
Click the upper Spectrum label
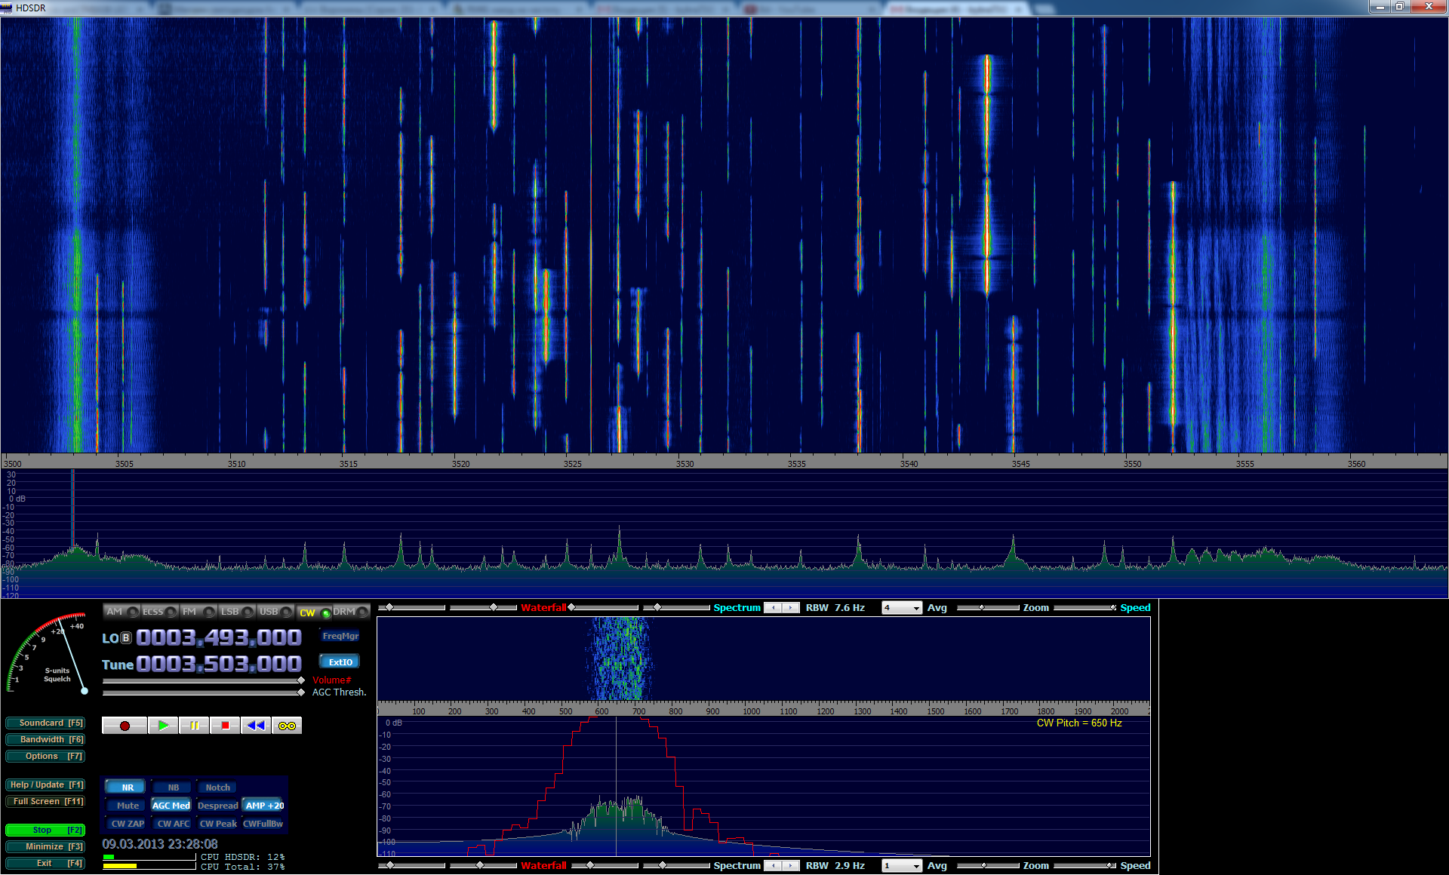737,608
